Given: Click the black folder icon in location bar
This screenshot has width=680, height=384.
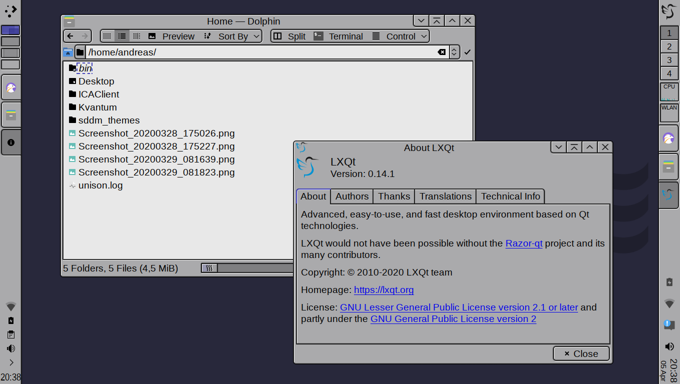Looking at the screenshot, I should point(80,52).
